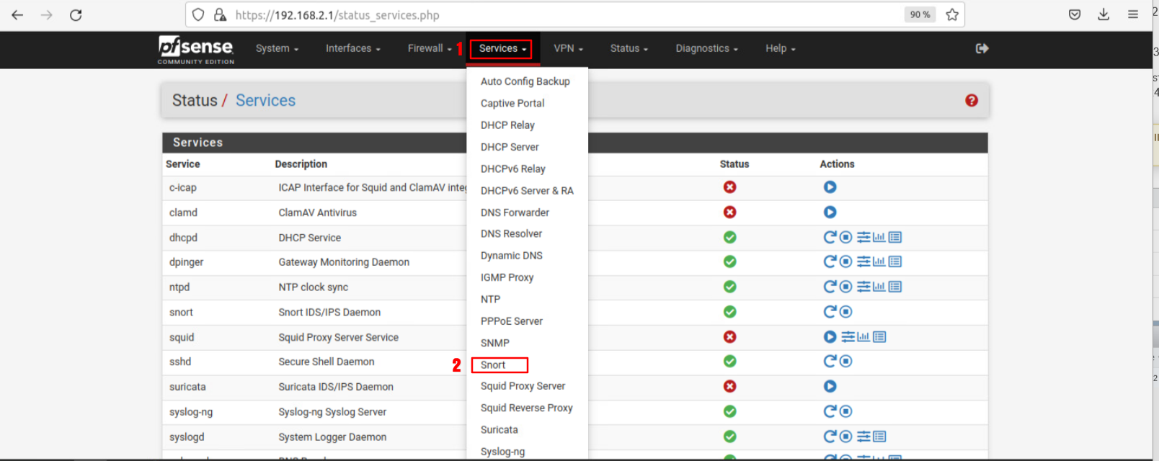Expand the Interfaces dropdown menu

352,48
